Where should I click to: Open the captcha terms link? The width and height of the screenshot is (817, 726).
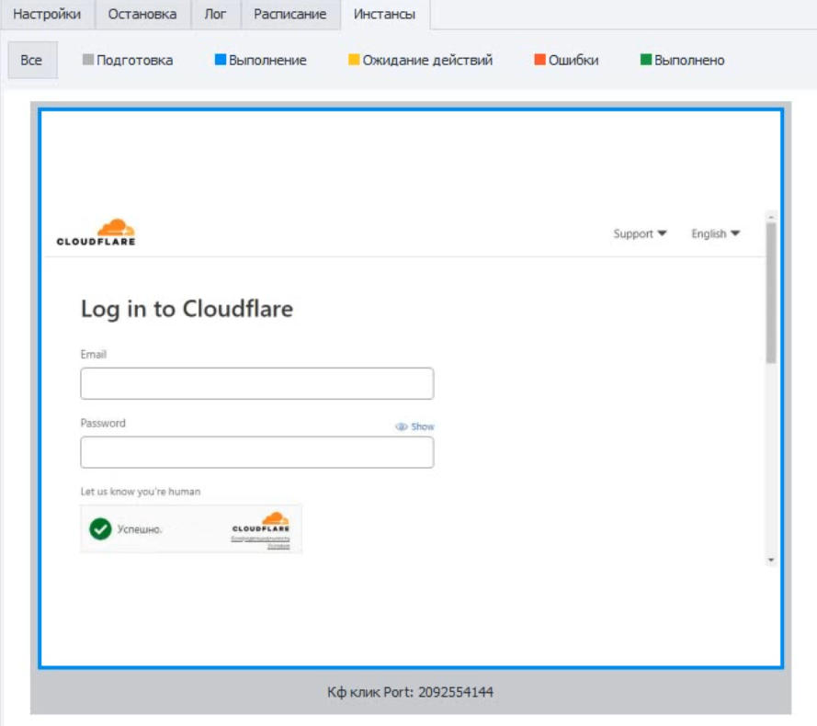coord(278,546)
